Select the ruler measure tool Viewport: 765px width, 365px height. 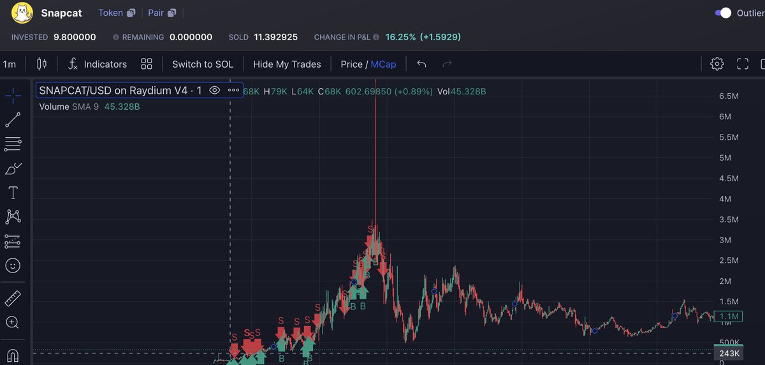(13, 298)
